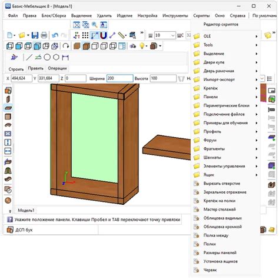The image size is (279, 279).
Task: Click the Undo arrow icon
Action: tap(55, 35)
